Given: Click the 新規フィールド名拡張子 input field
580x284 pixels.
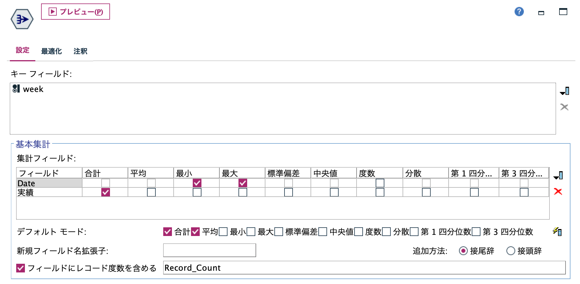Looking at the screenshot, I should click(x=210, y=250).
